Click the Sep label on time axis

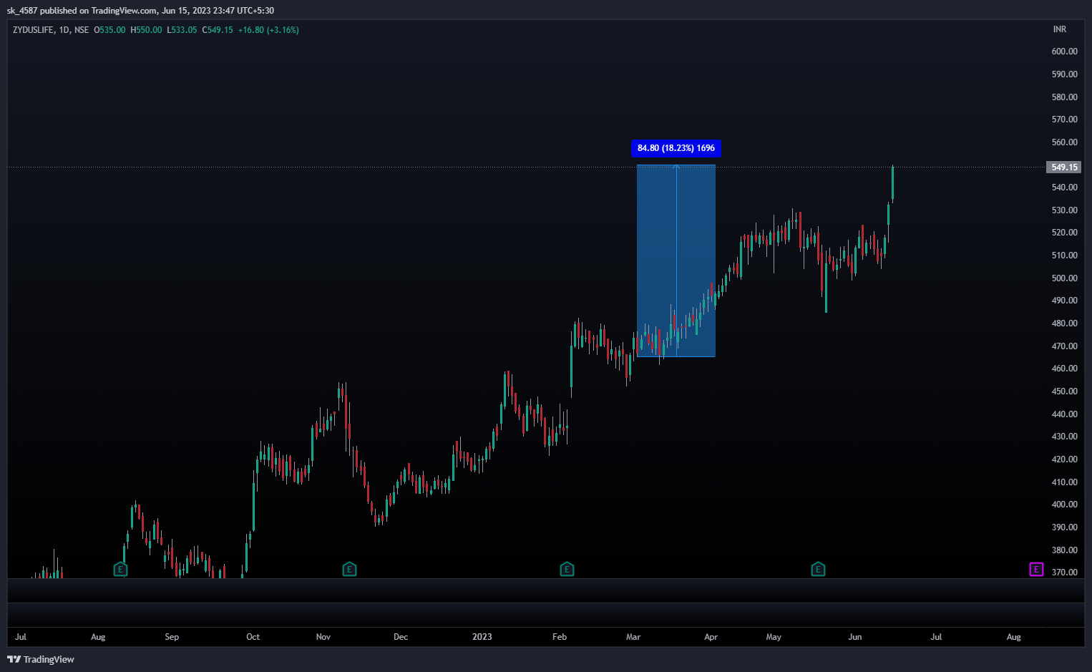(172, 637)
